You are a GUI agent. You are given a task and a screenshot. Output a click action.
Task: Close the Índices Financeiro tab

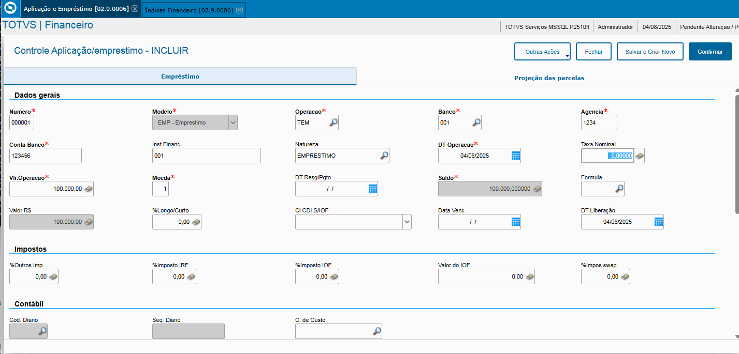tap(239, 10)
